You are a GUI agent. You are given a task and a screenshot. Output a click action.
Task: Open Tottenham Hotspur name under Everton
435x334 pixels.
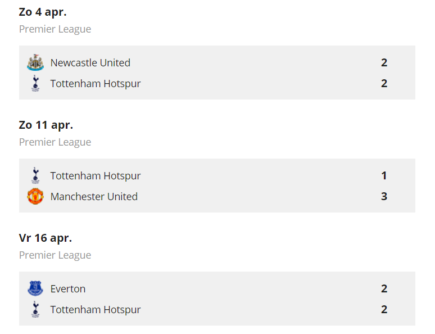96,310
